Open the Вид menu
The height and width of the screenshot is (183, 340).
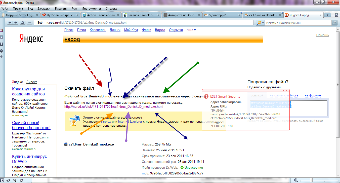tap(30, 8)
